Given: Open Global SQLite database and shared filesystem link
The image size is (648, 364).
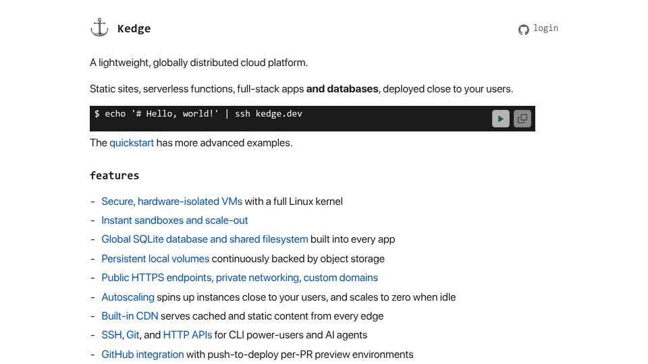Looking at the screenshot, I should [x=205, y=239].
